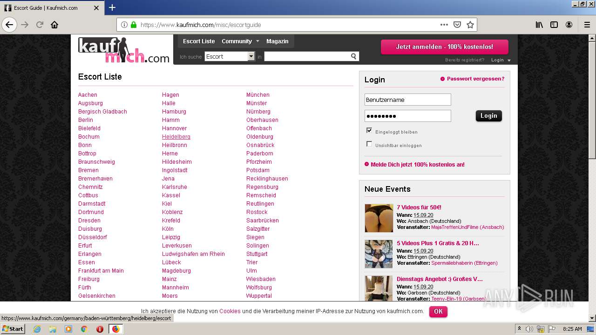
Task: Select the Escort Guide | Kaufmich.com tab
Action: (x=51, y=8)
